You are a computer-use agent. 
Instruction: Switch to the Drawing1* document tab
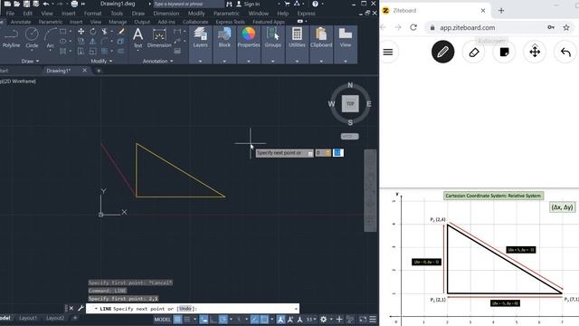tap(58, 71)
